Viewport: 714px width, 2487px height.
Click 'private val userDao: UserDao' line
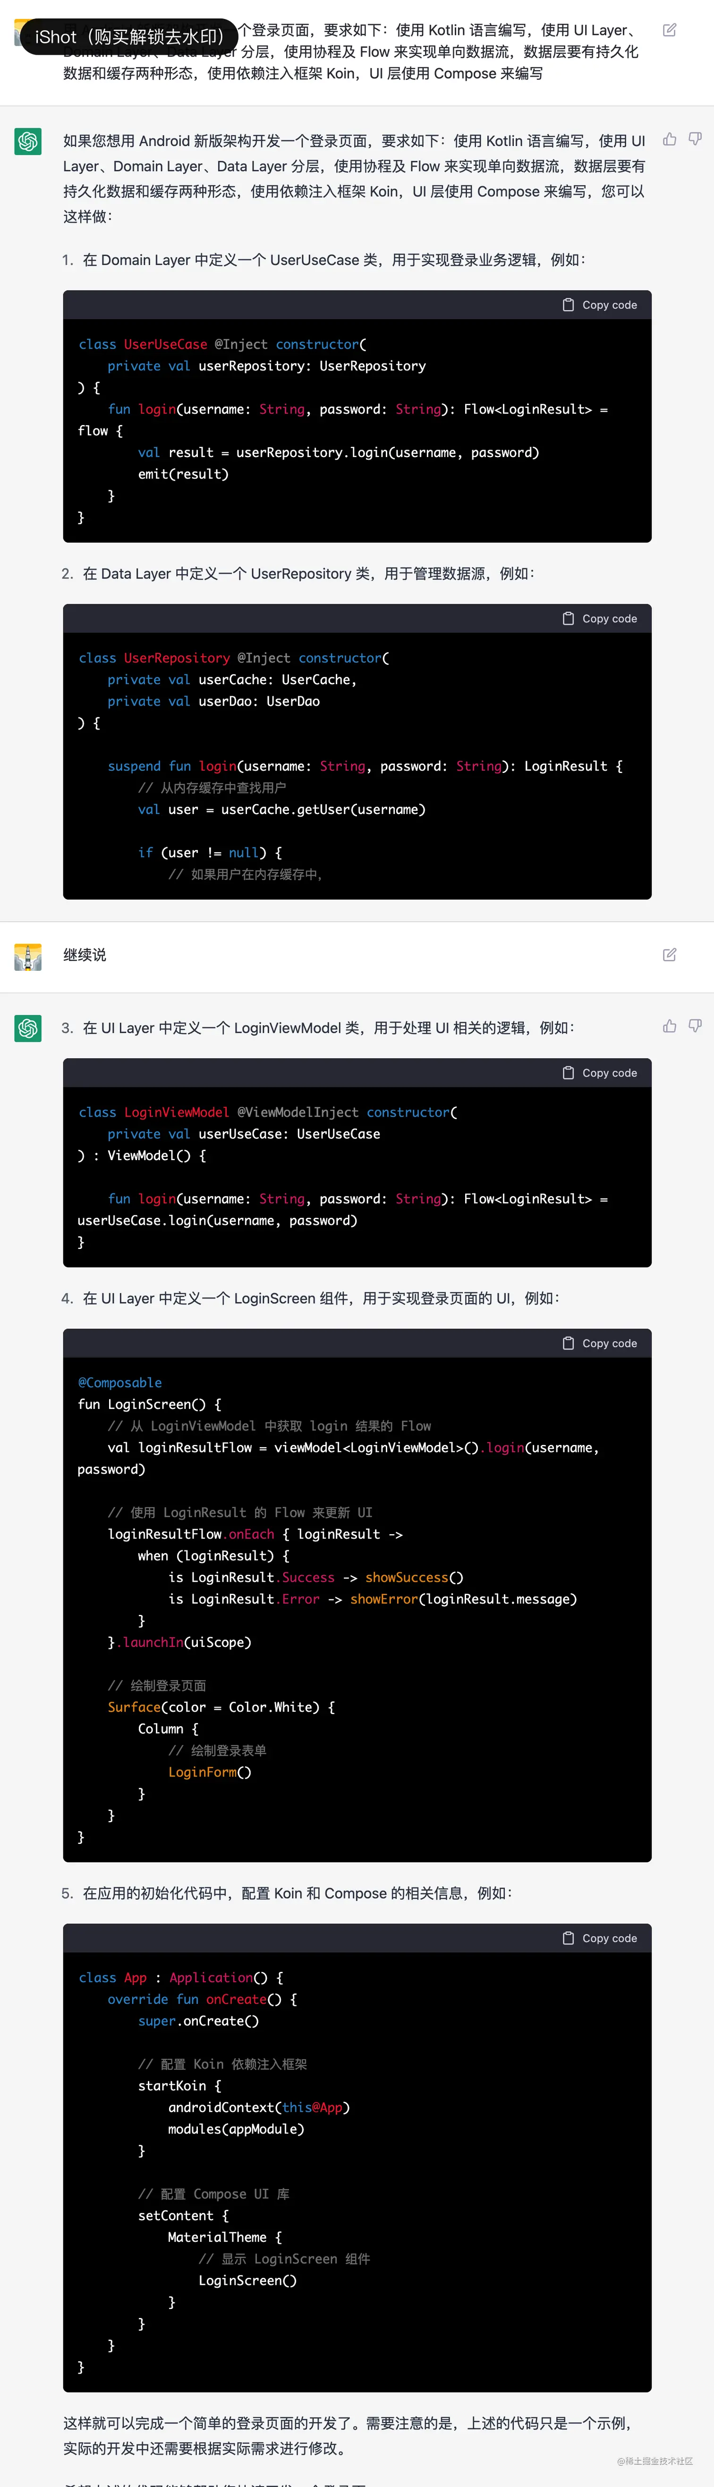pos(213,702)
